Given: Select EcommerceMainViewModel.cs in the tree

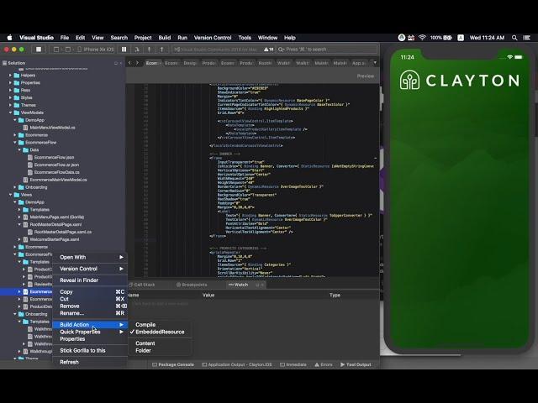Looking at the screenshot, I should click(58, 180).
